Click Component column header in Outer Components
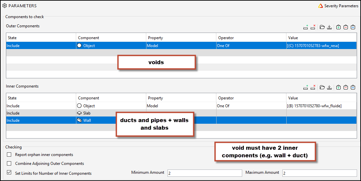 [111, 38]
